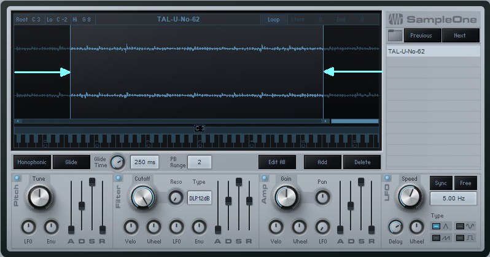Click the Pitch envelope Decay slider
Image resolution: width=490 pixels, height=257 pixels.
pyautogui.click(x=82, y=207)
